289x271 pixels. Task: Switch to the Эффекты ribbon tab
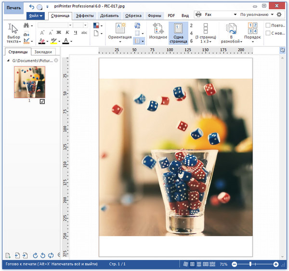click(x=85, y=15)
